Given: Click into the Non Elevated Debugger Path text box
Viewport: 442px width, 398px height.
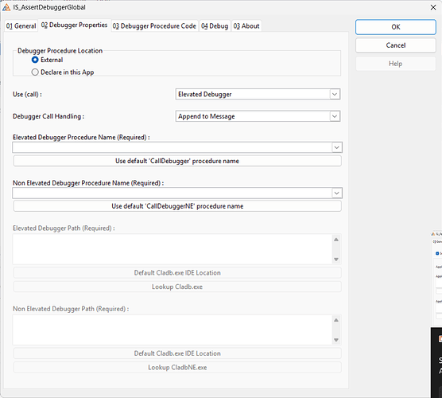Looking at the screenshot, I should pyautogui.click(x=173, y=330).
